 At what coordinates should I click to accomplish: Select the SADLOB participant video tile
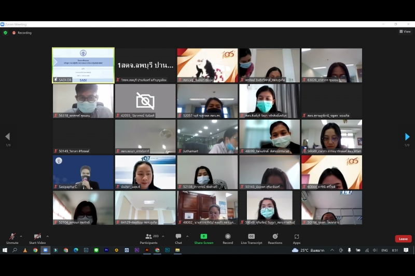click(x=83, y=65)
